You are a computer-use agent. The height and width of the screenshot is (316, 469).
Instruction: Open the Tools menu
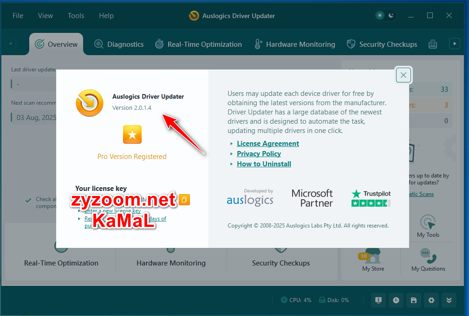tap(76, 15)
